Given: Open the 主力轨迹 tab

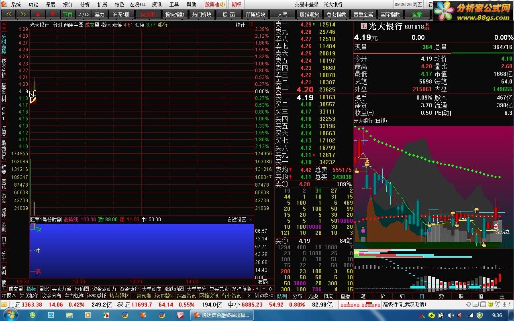Looking at the screenshot, I should (74, 296).
